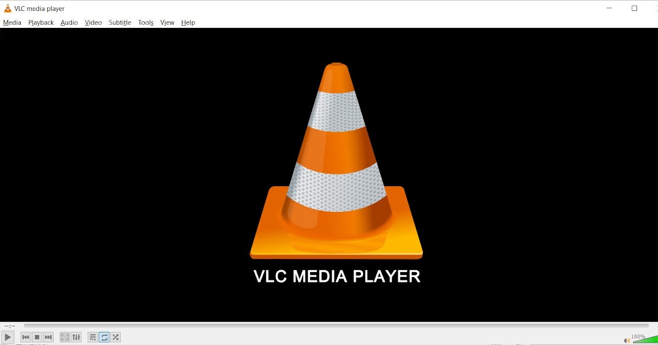Open the extended settings equalizer icon
Viewport: 658px width, 345px height.
tap(76, 337)
